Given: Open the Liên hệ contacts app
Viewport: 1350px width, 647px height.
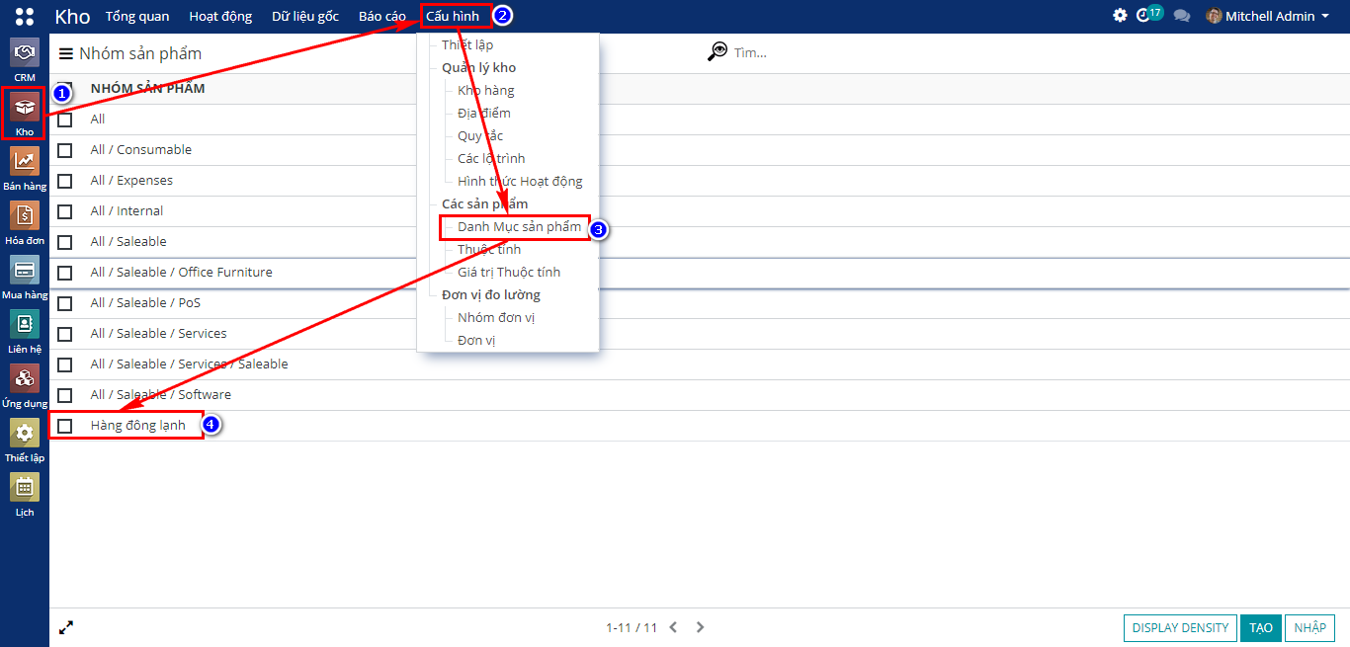Looking at the screenshot, I should point(25,331).
